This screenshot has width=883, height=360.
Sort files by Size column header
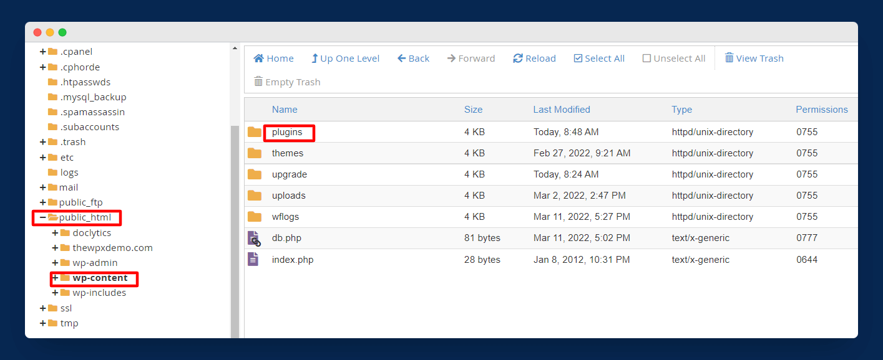473,110
